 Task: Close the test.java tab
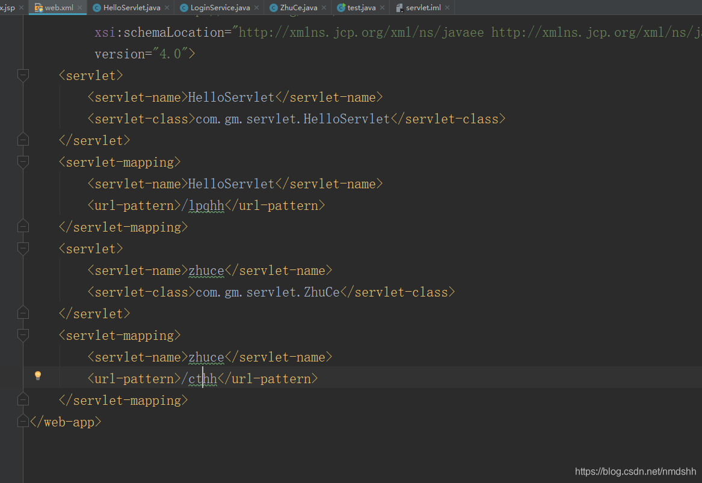click(382, 8)
